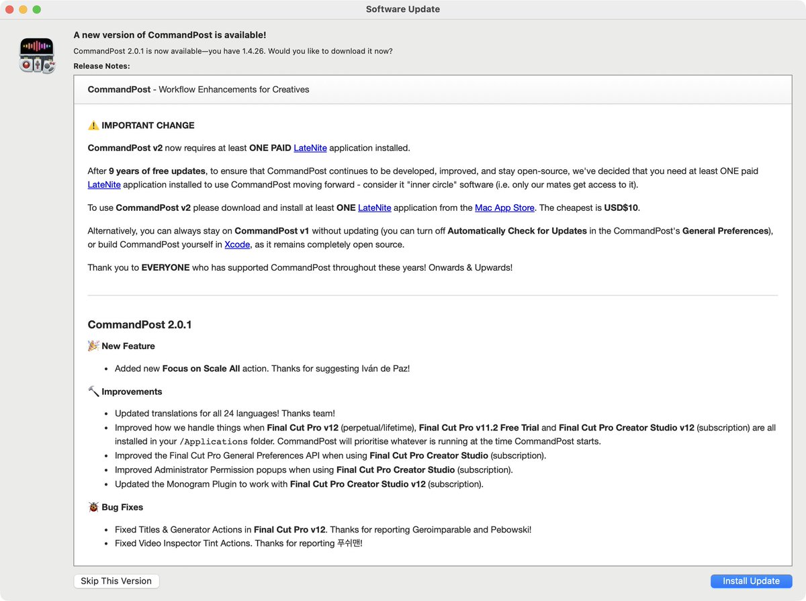This screenshot has width=806, height=601.
Task: Click the Install Update button
Action: [751, 581]
